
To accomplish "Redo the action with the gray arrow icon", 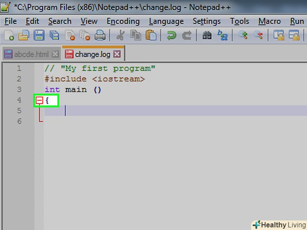I will pos(186,35).
